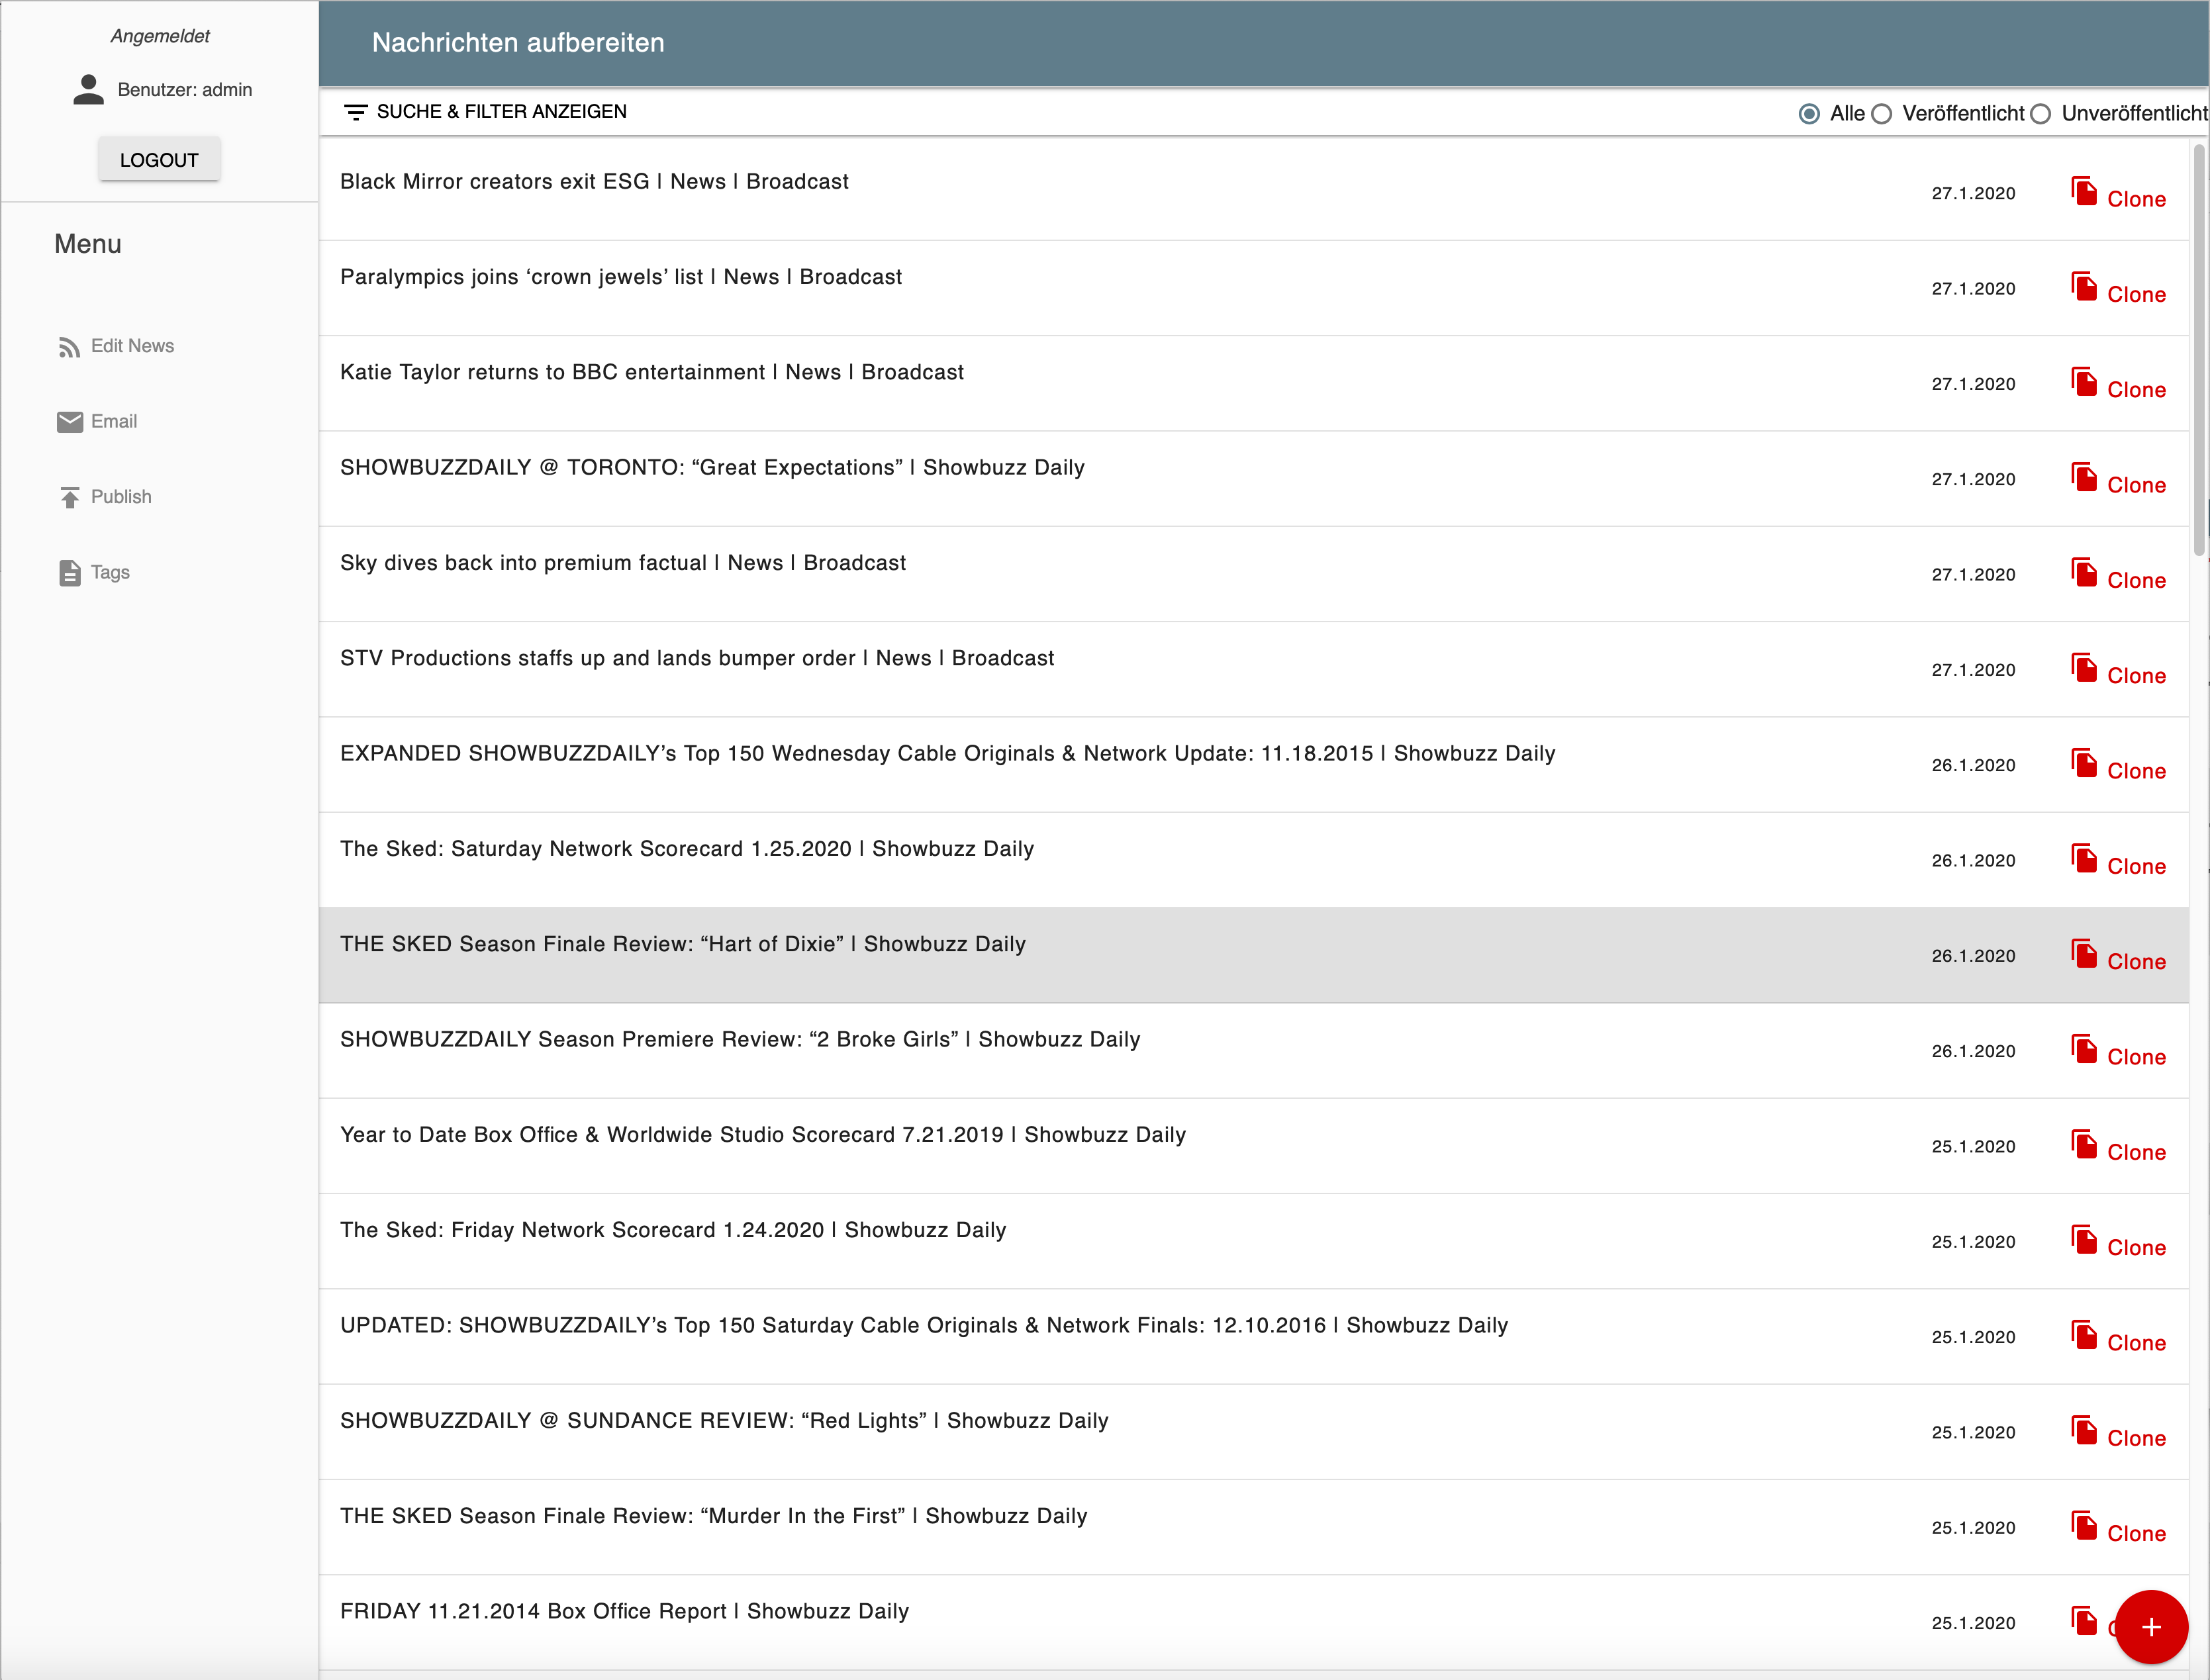Open 'THE SKED Season Finale Review: Murder In the First'
The image size is (2210, 1680).
713,1516
